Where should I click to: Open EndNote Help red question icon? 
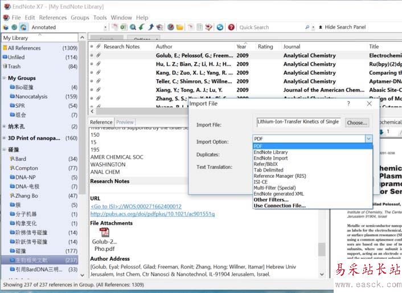(x=231, y=27)
